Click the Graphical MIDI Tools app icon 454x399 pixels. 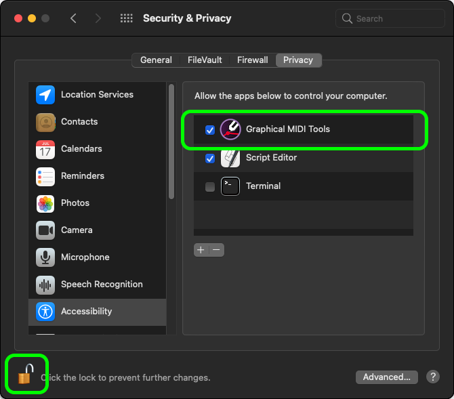(x=230, y=129)
